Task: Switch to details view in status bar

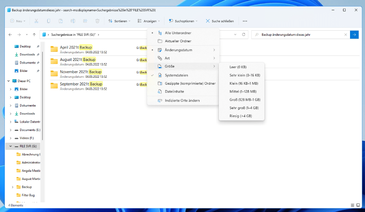Action: click(352, 205)
